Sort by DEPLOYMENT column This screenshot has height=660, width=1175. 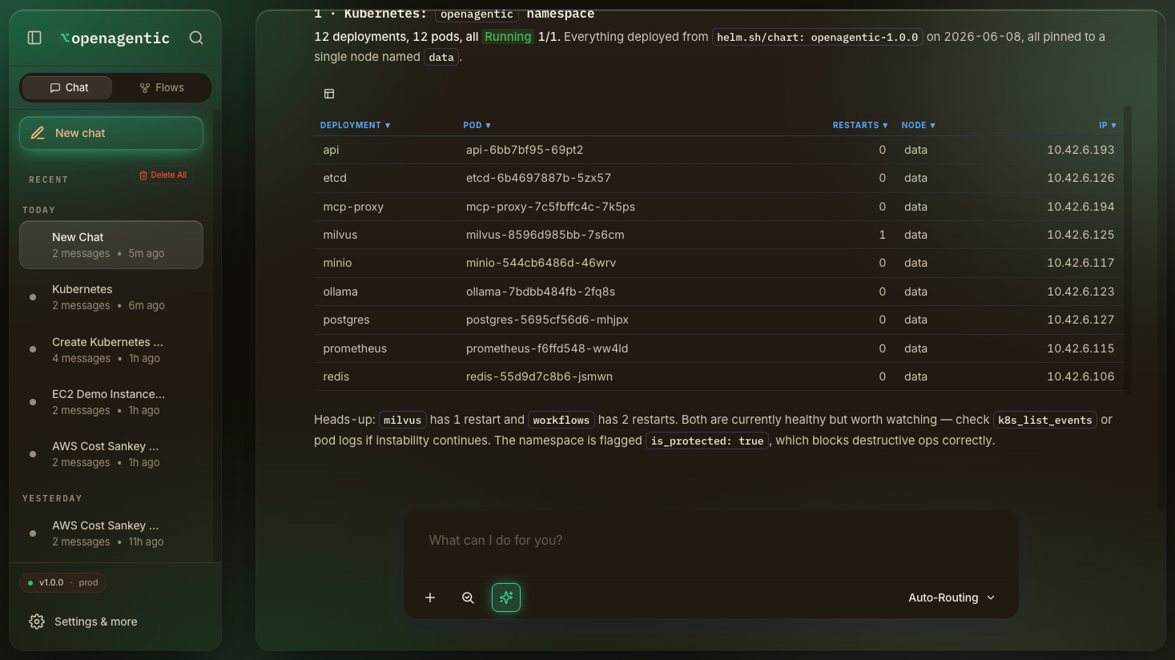point(355,125)
